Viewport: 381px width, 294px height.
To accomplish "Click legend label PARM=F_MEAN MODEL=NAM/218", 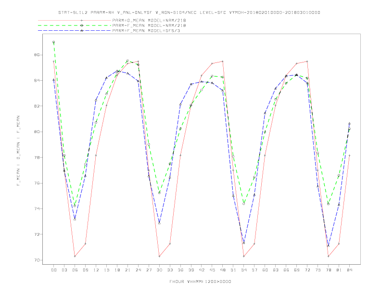I will click(x=149, y=25).
